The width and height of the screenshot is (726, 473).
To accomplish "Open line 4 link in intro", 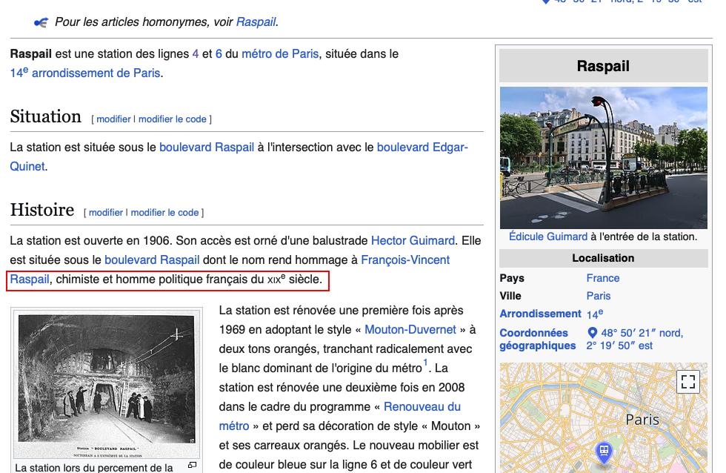I will click(196, 53).
